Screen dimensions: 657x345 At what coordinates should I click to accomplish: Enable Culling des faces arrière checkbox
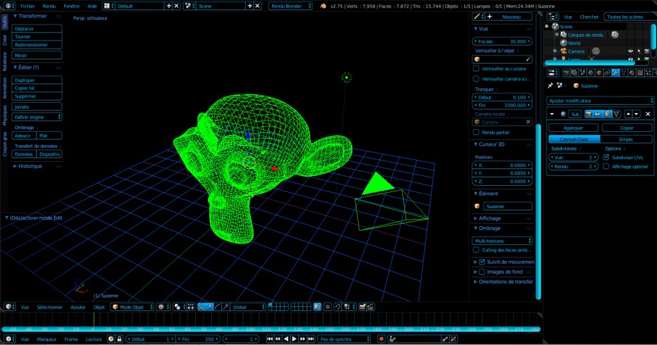pos(476,250)
